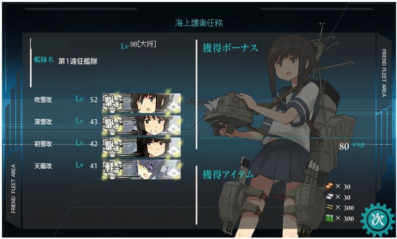Screen dimensions: 397x239
Task: Click the 獲得ボーナス heading
Action: (230, 48)
